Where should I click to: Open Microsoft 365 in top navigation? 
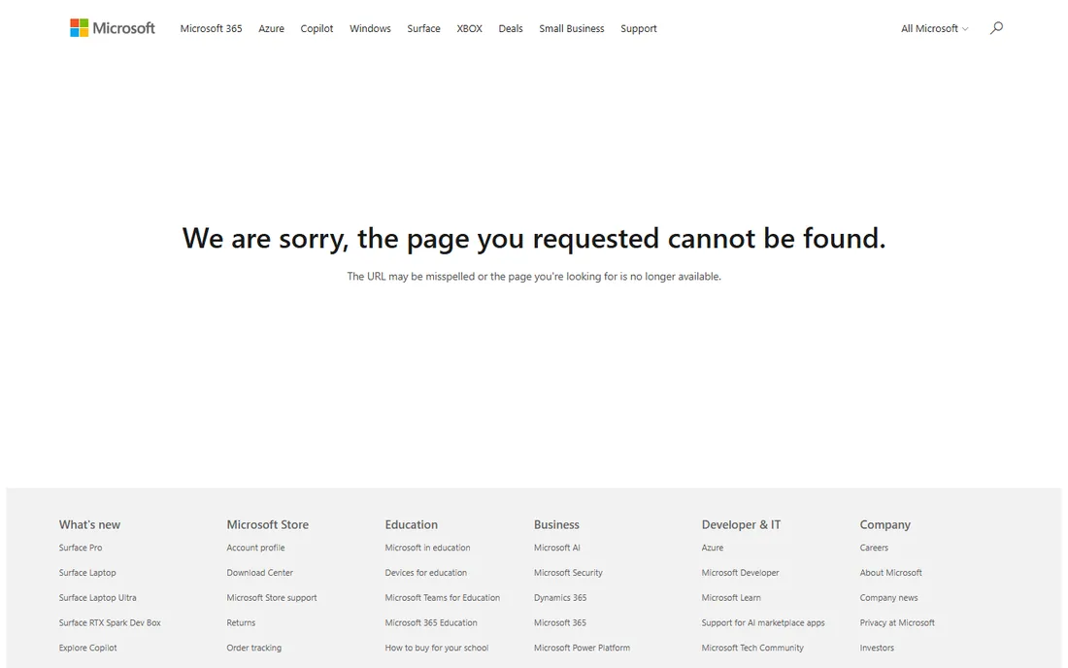click(x=211, y=28)
